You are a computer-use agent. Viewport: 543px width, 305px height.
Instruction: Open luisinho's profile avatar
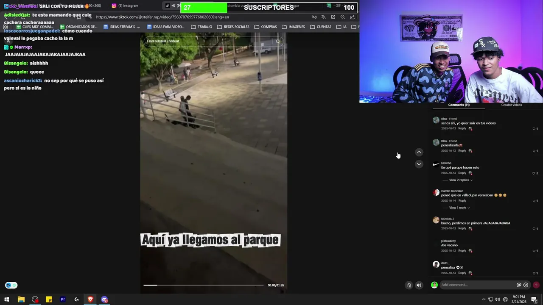[x=436, y=164]
